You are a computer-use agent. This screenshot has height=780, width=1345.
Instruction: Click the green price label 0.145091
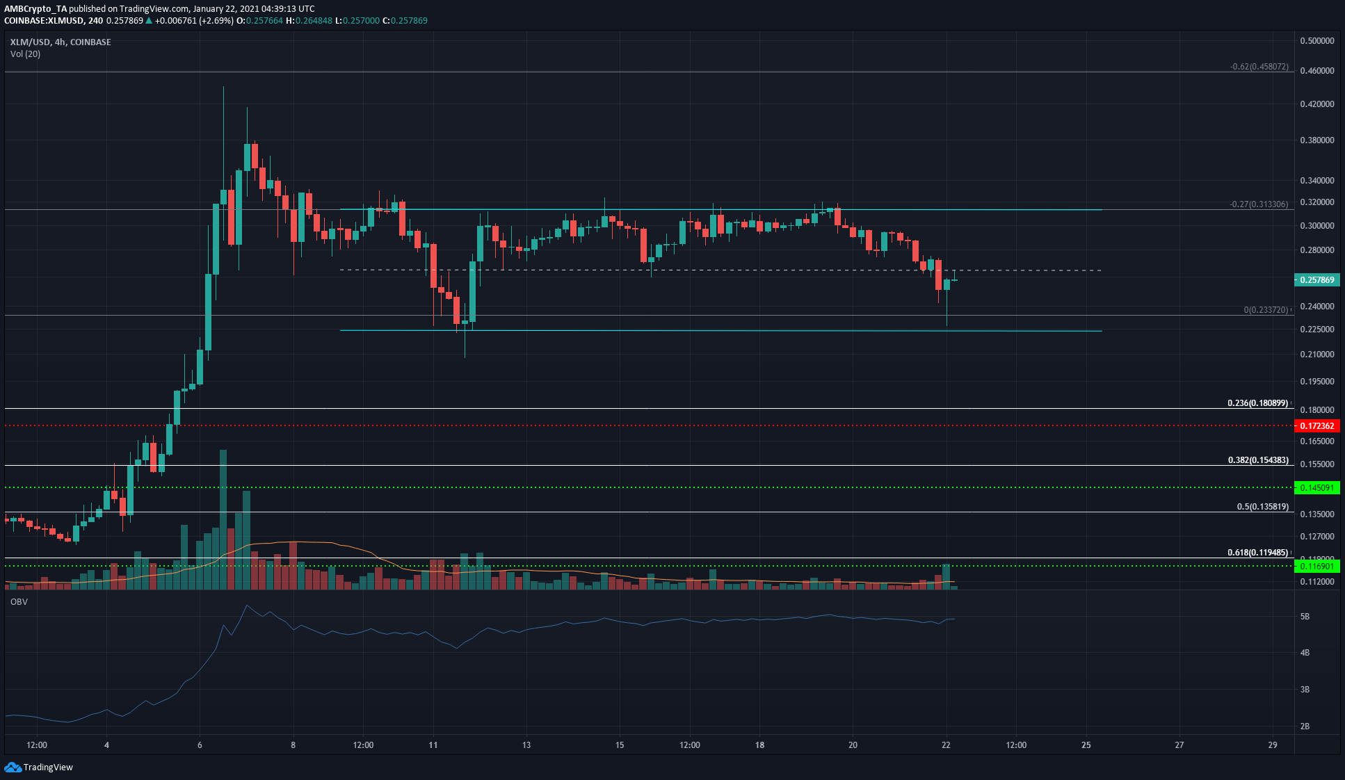(1316, 488)
